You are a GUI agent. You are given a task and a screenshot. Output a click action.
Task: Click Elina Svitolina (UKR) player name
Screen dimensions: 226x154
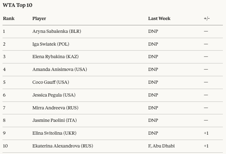[54, 133]
